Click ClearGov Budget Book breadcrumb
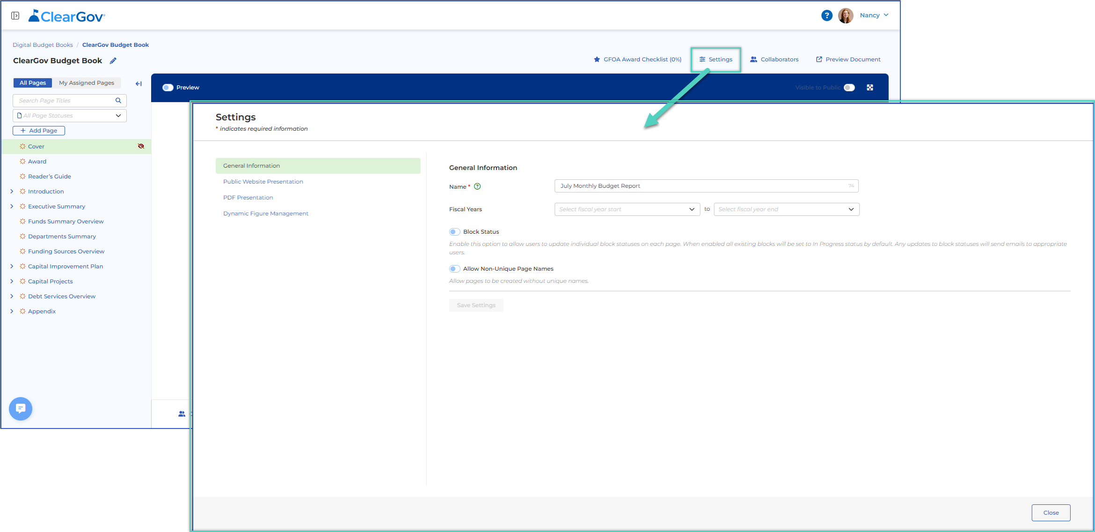 tap(116, 45)
